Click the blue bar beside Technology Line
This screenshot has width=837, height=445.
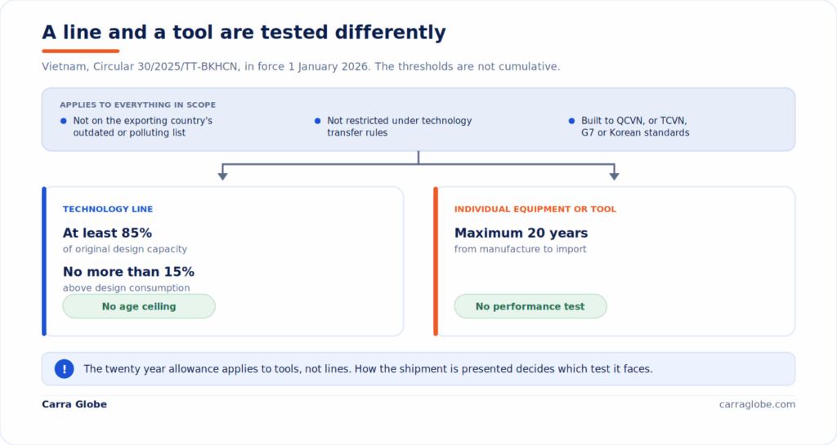[44, 261]
